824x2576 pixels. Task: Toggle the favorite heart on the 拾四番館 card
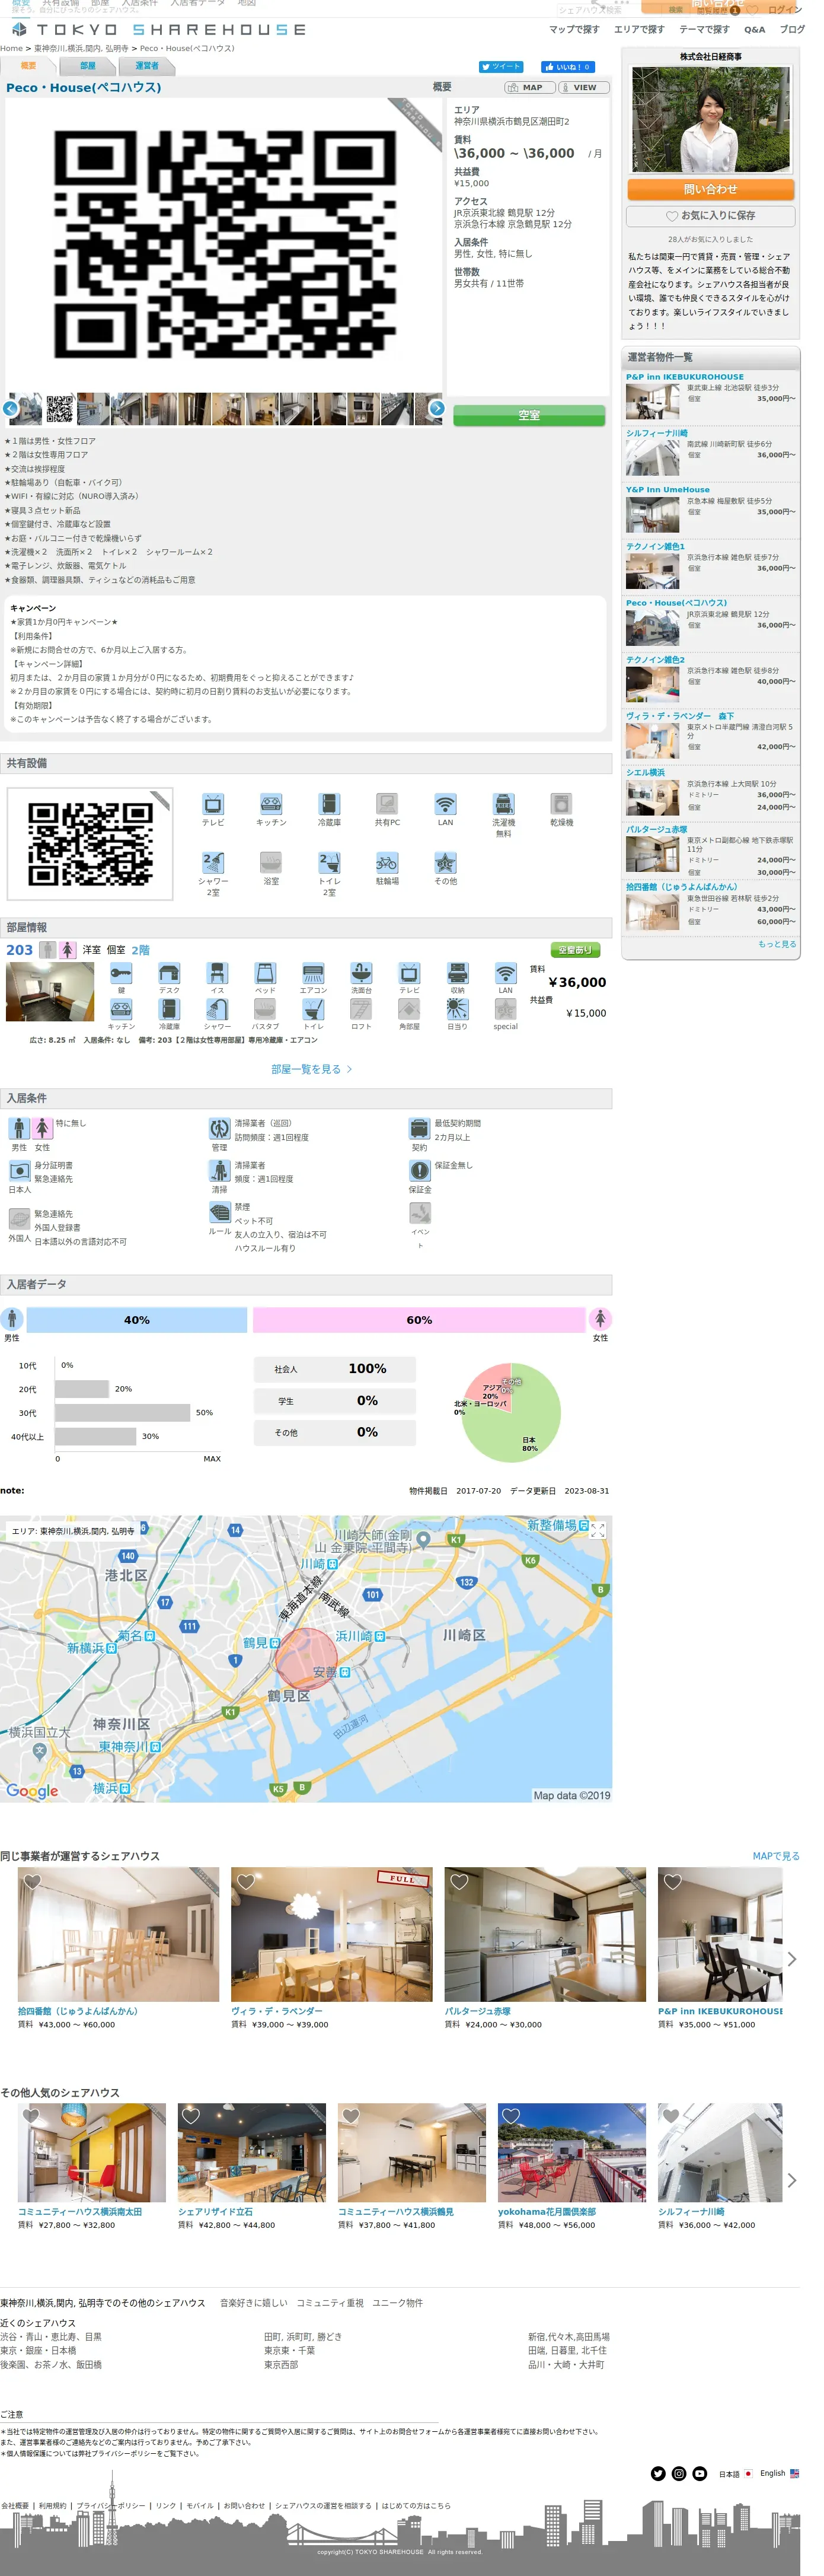[32, 1881]
